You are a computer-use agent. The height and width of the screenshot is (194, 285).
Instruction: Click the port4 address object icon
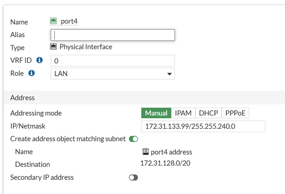click(145, 152)
